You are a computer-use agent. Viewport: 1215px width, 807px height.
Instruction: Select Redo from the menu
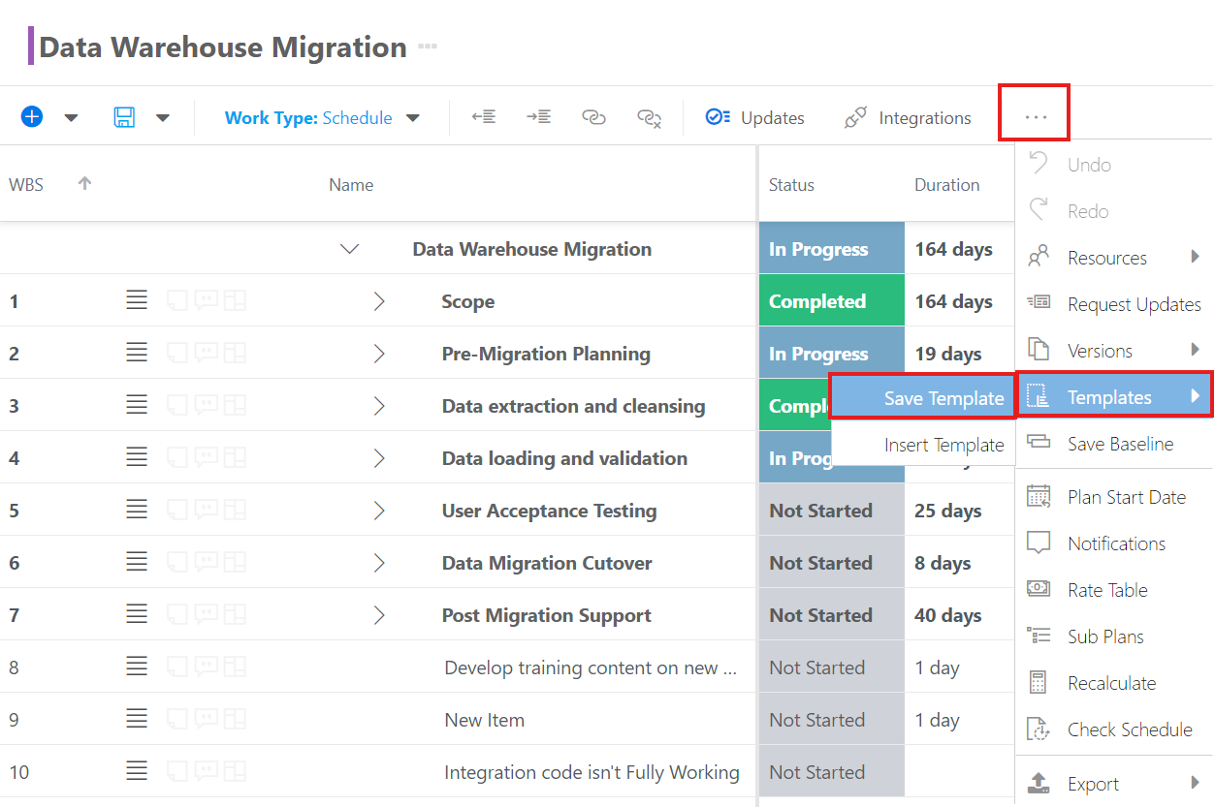click(x=1113, y=211)
